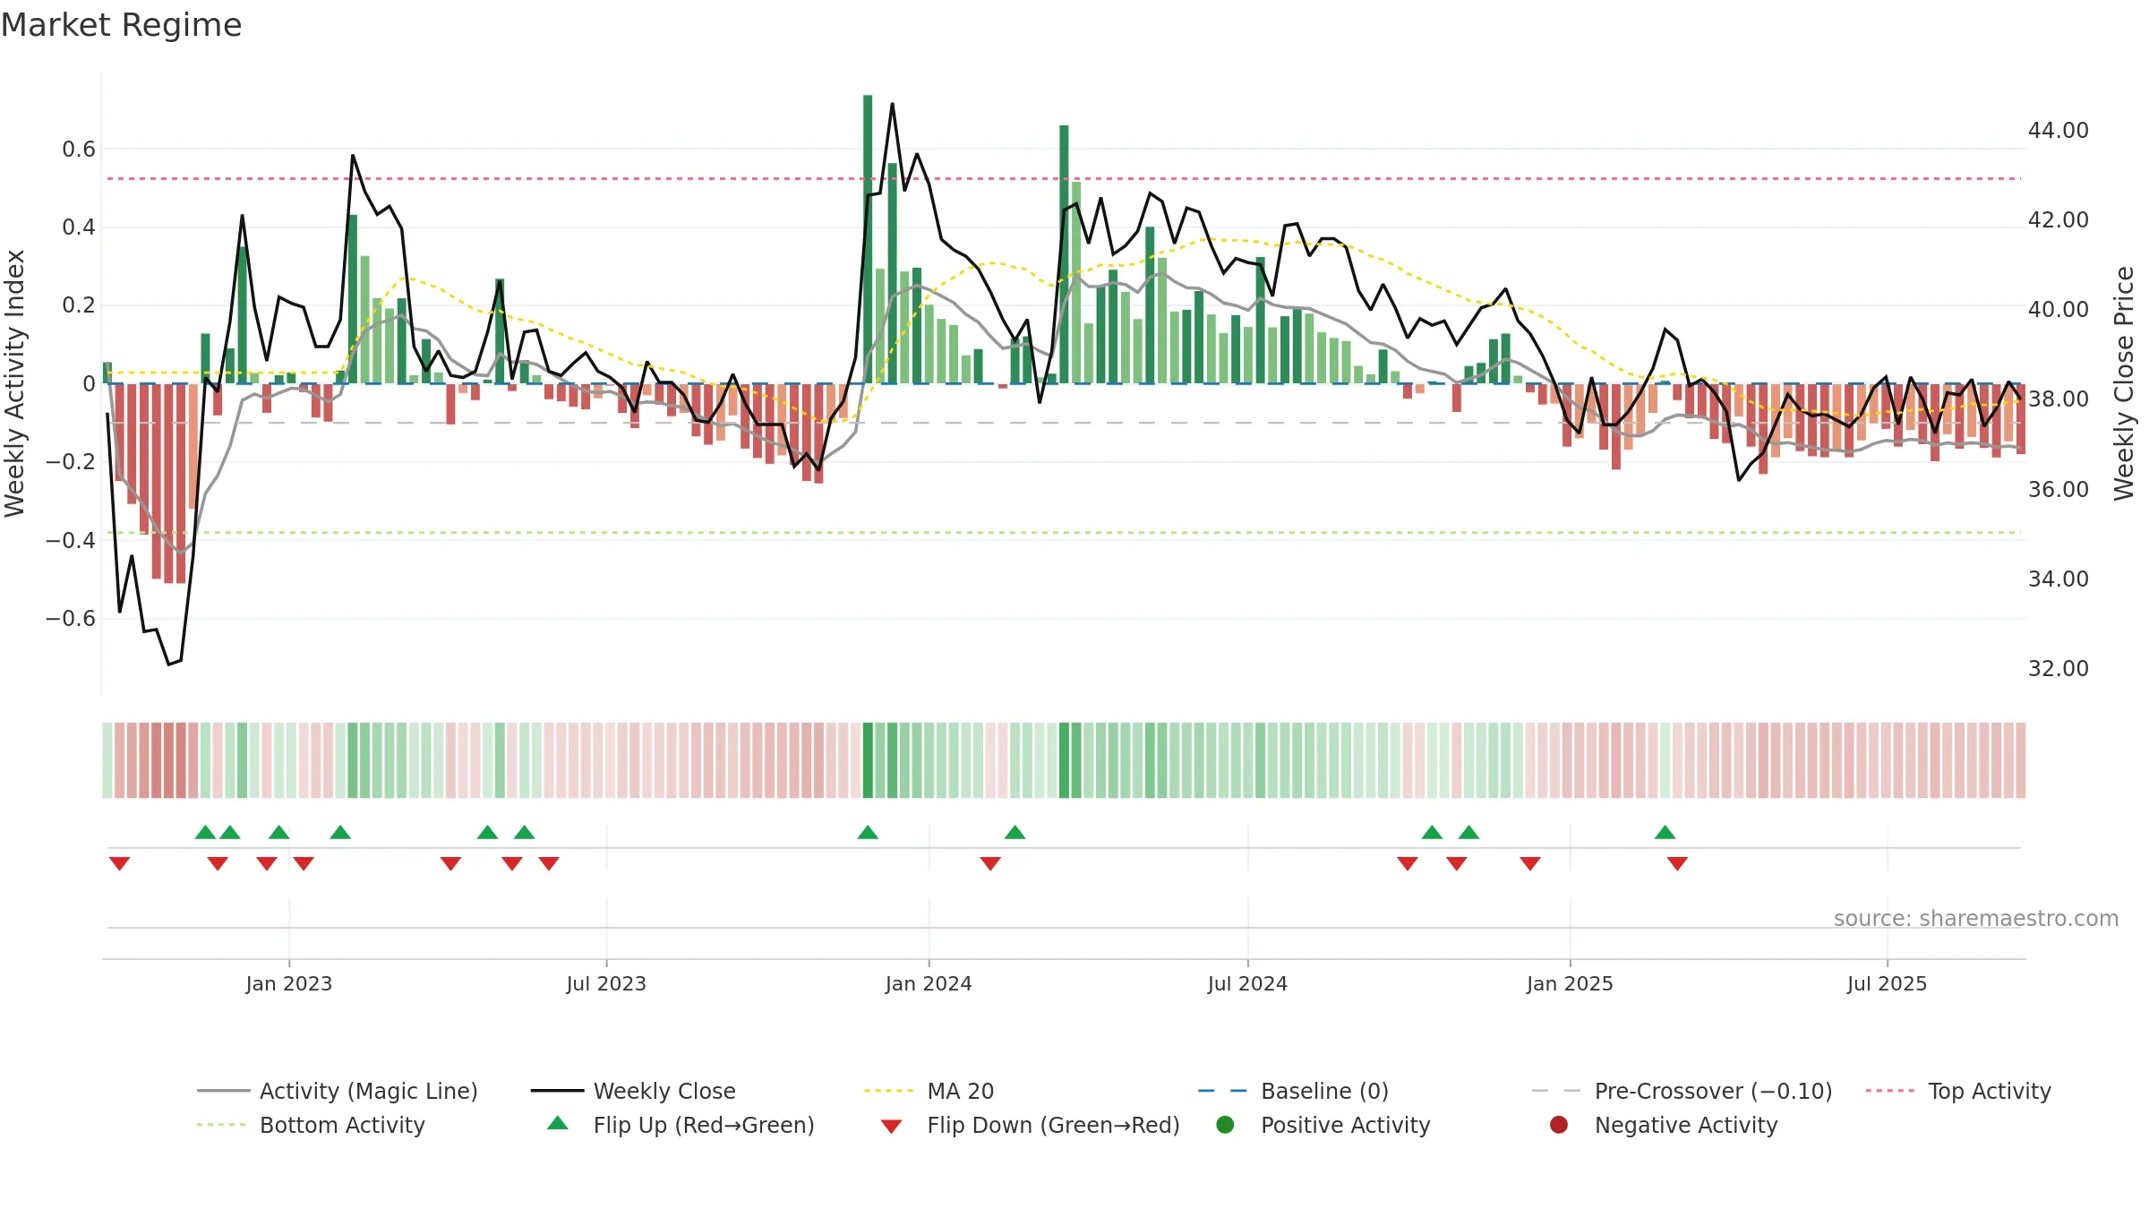
Task: Click the MA 20 legend label
Action: click(x=961, y=1091)
